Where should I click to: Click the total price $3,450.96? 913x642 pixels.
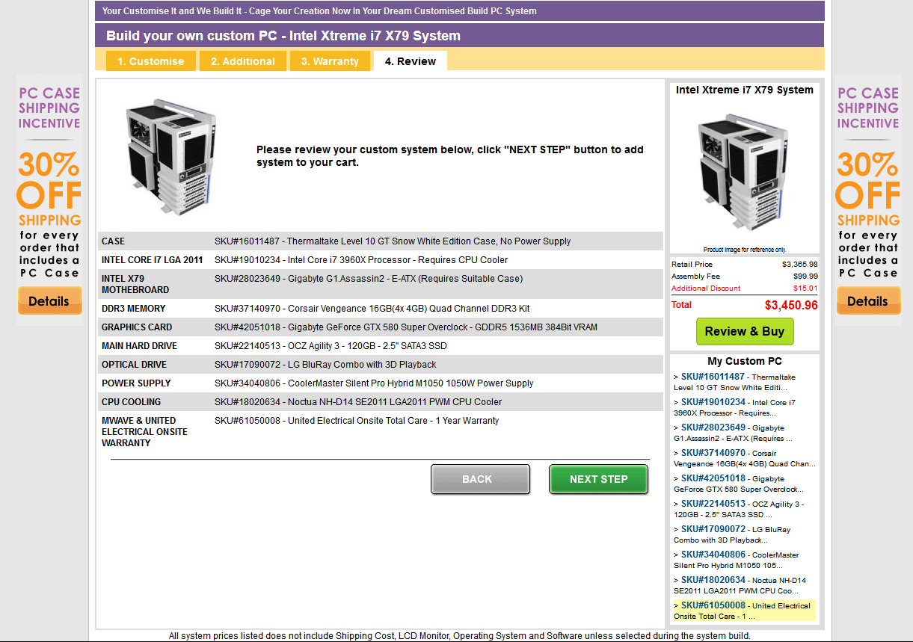(791, 305)
